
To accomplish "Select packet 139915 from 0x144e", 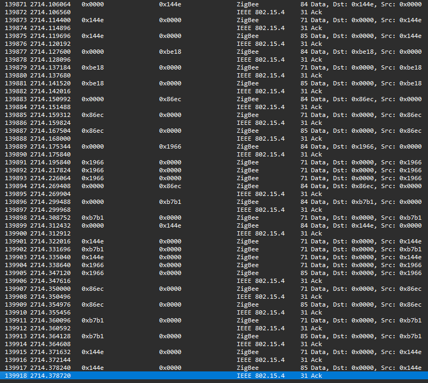I will click(x=214, y=352).
